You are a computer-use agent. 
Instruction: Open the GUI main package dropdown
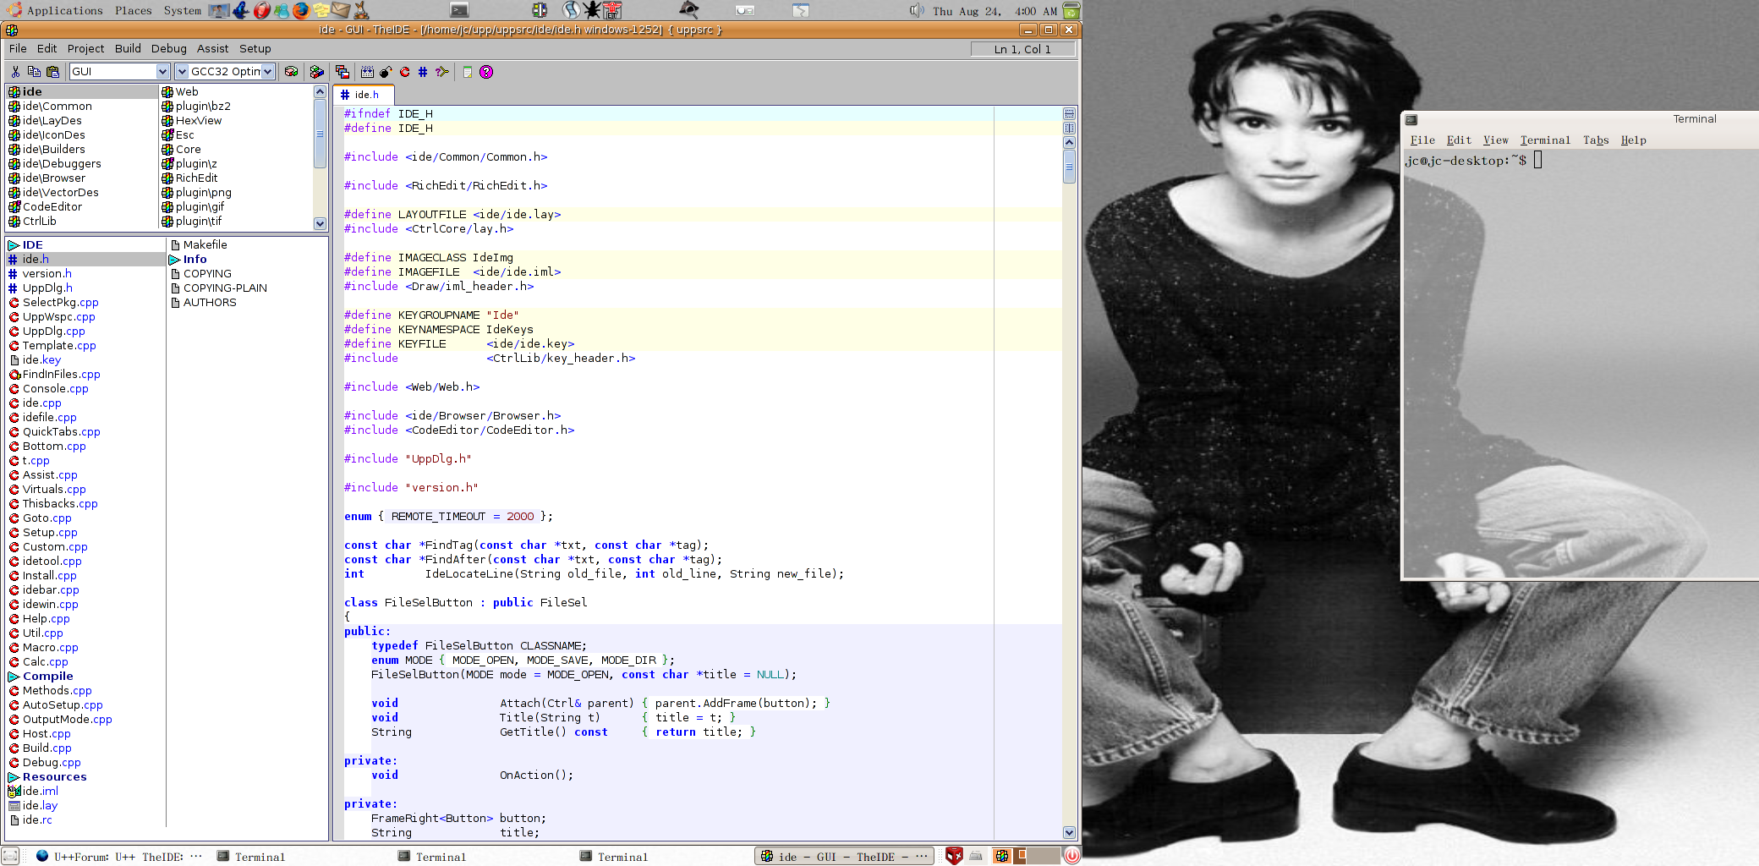pos(162,72)
